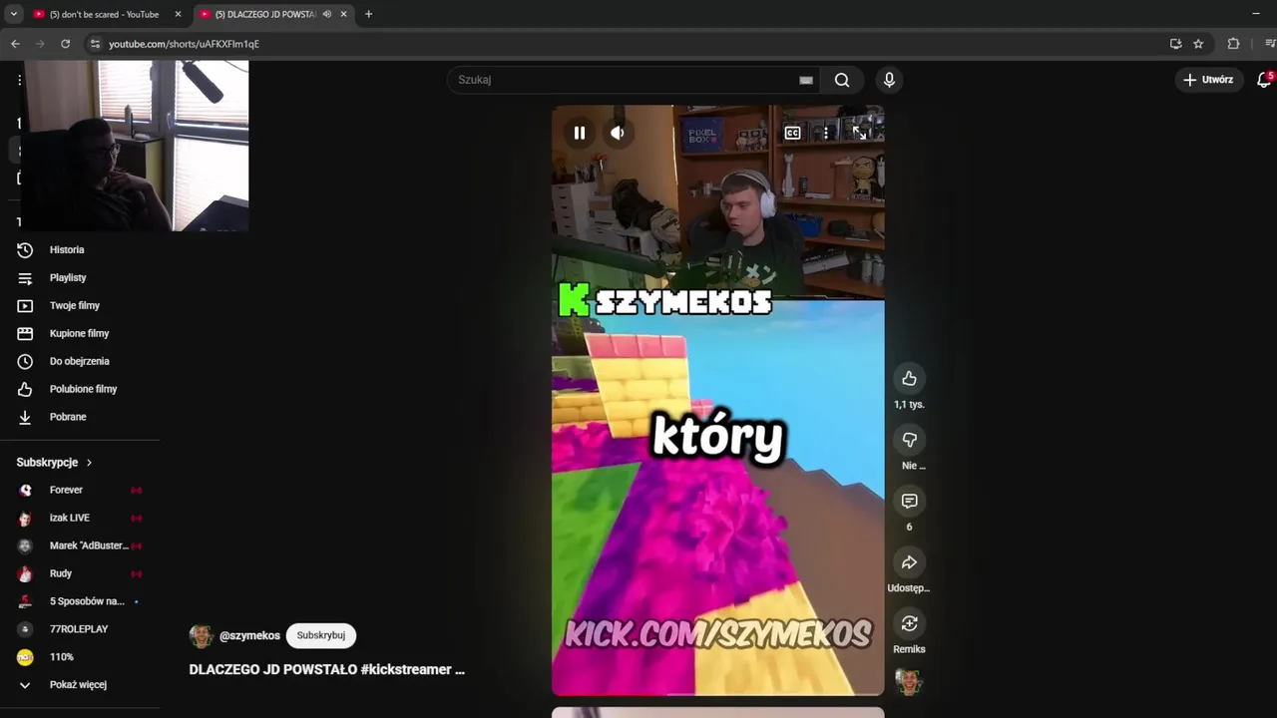Viewport: 1277px width, 718px height.
Task: Dislike the Short with the thumbs-down icon
Action: [909, 440]
